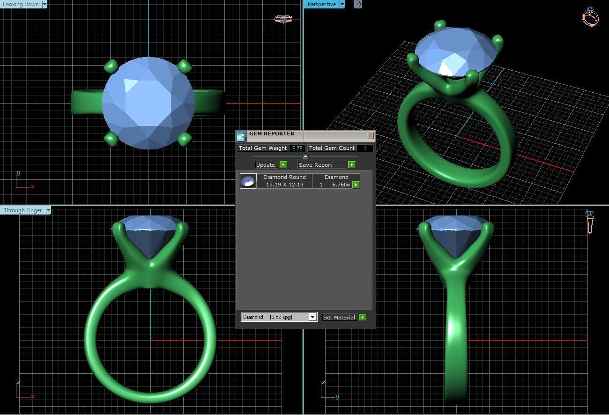Screen dimensions: 609x415
Task: Click the Save Report button
Action: click(323, 165)
